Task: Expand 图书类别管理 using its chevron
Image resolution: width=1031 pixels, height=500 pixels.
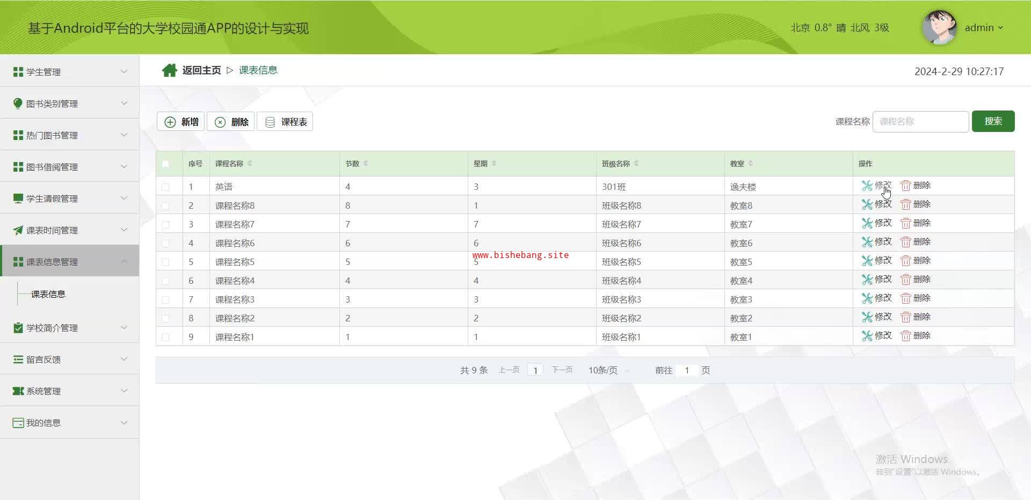Action: coord(124,103)
